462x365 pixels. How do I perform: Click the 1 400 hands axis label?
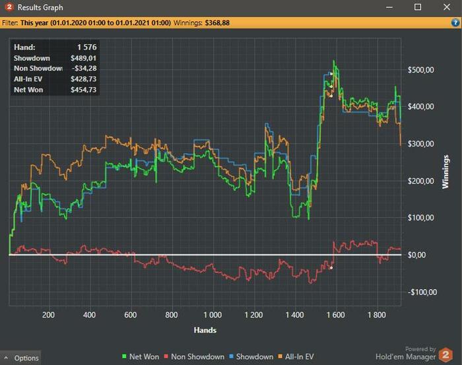pyautogui.click(x=294, y=315)
